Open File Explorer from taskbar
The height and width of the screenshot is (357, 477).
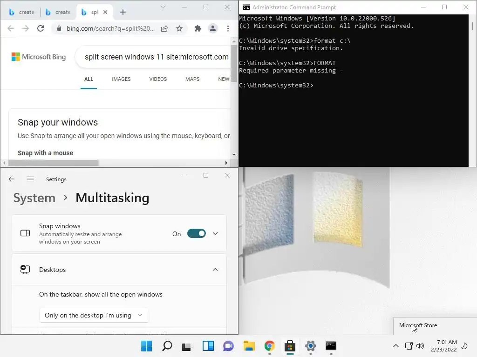coord(249,346)
